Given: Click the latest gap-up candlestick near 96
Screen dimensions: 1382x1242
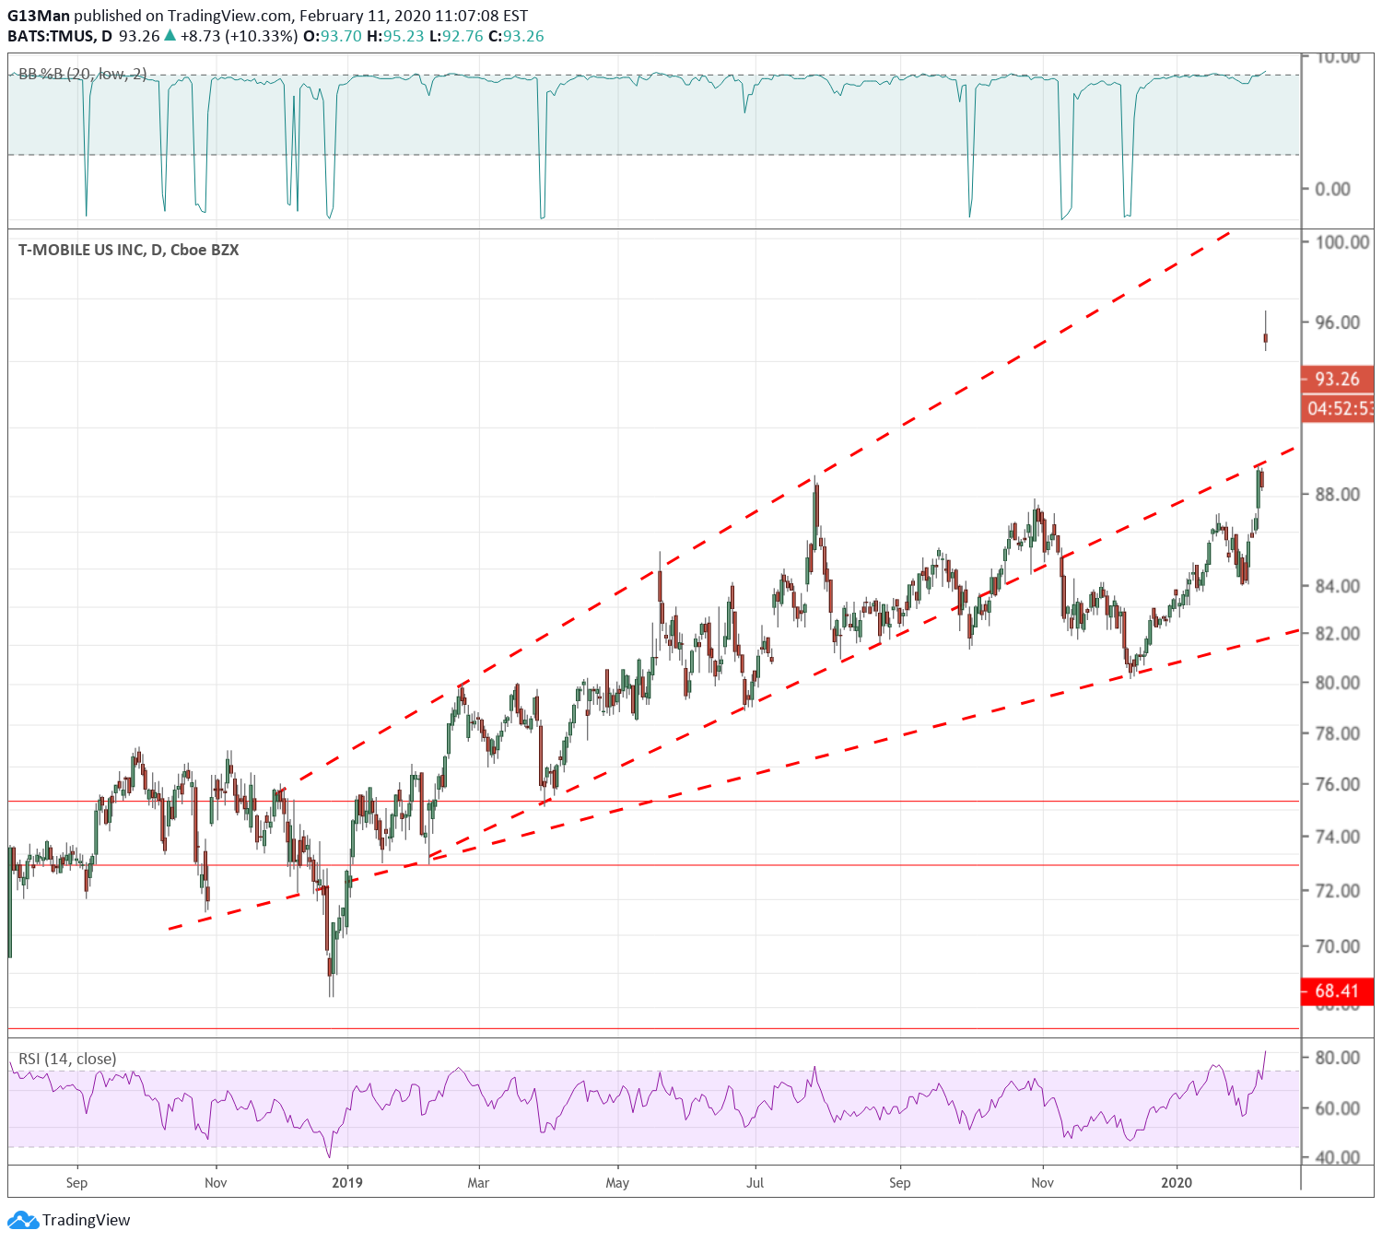Looking at the screenshot, I should point(1266,338).
